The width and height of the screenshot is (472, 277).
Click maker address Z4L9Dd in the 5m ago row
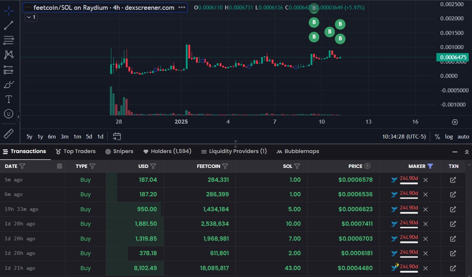(x=409, y=179)
